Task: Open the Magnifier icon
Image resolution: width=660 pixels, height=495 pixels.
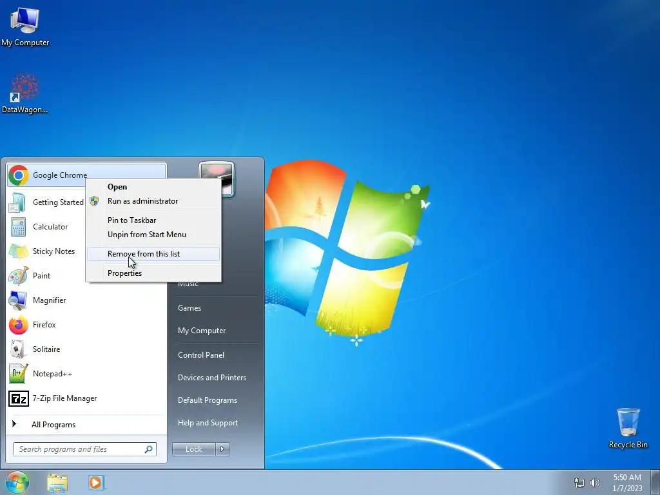Action: (x=18, y=300)
